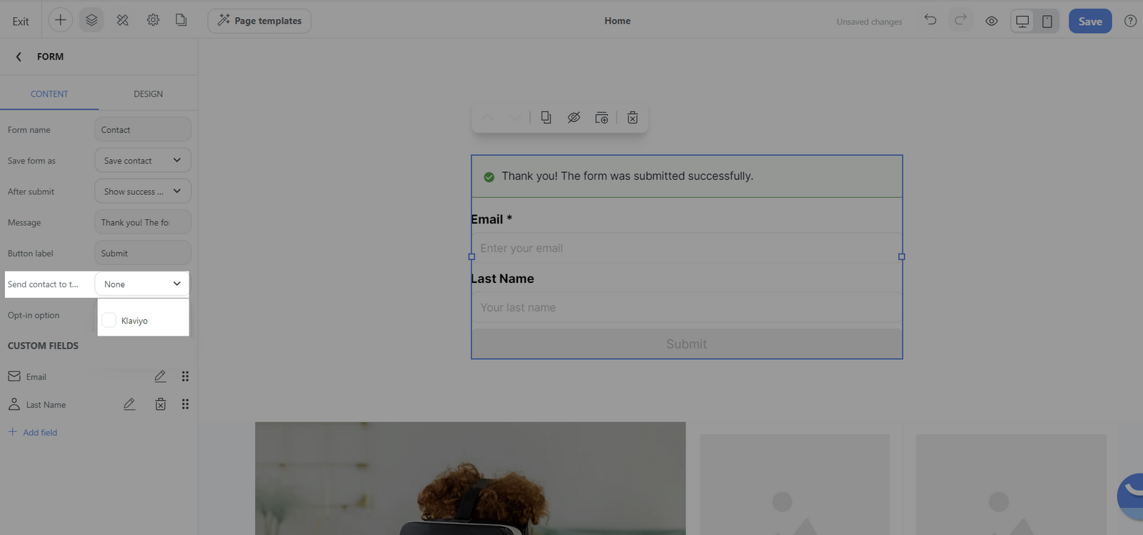
Task: Check the Klaviyo checkbox option
Action: (109, 320)
